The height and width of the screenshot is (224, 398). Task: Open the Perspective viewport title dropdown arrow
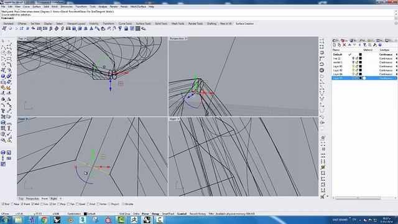(x=186, y=39)
